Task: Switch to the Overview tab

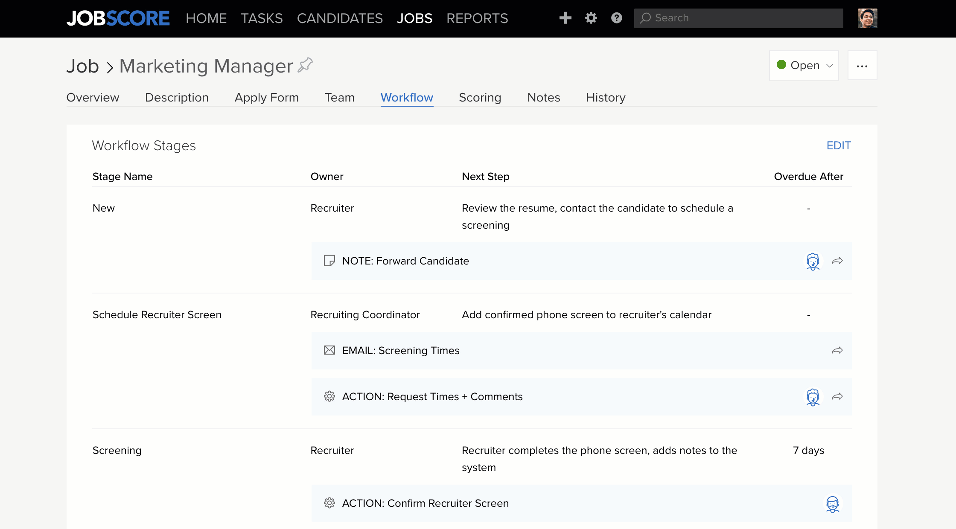Action: coord(93,97)
